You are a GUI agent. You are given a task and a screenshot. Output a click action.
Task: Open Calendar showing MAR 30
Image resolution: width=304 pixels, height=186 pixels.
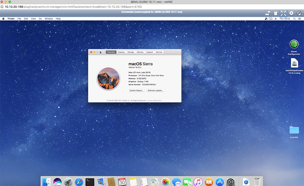click(122, 182)
